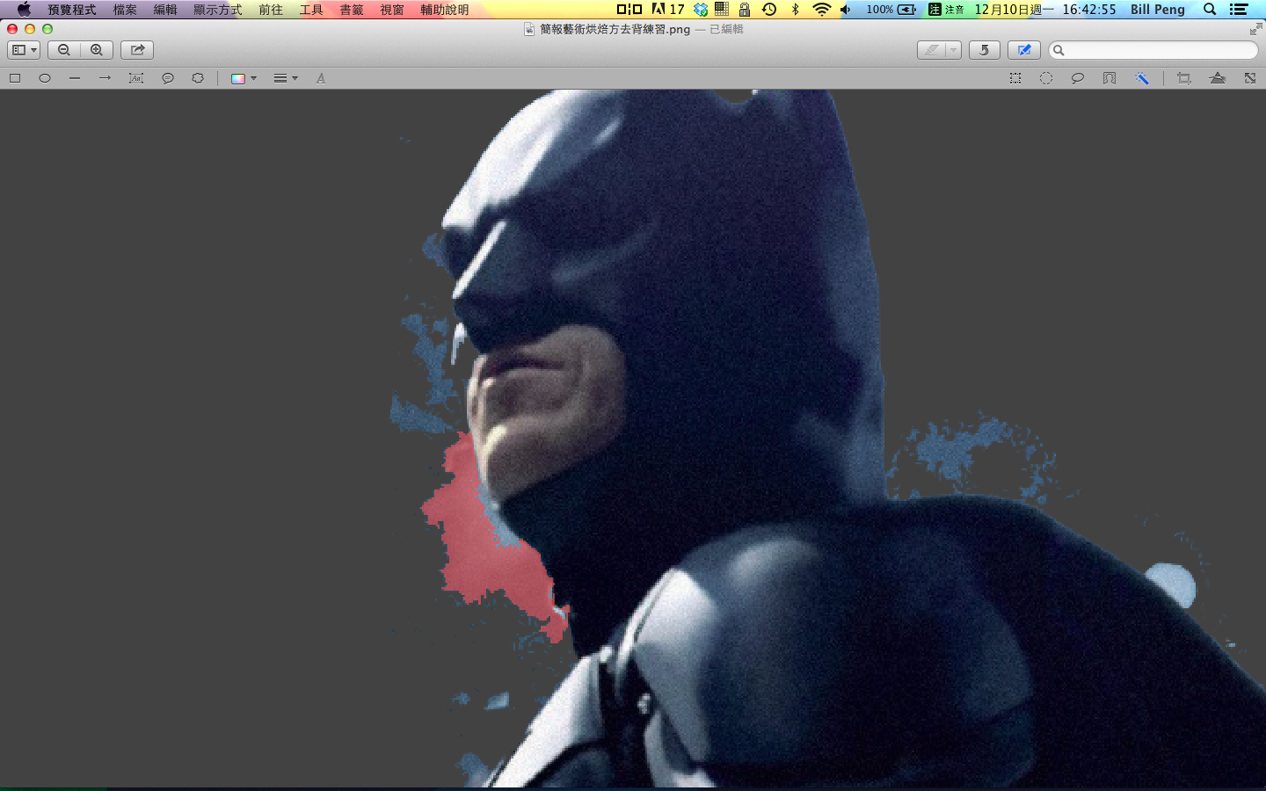Open the Fonts panel letter A icon

point(321,78)
